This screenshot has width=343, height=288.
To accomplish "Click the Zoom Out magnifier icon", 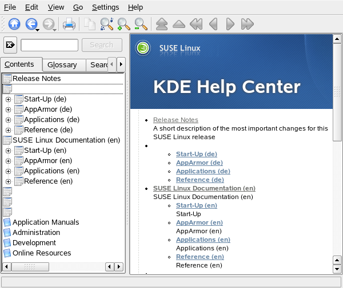I will (x=140, y=24).
